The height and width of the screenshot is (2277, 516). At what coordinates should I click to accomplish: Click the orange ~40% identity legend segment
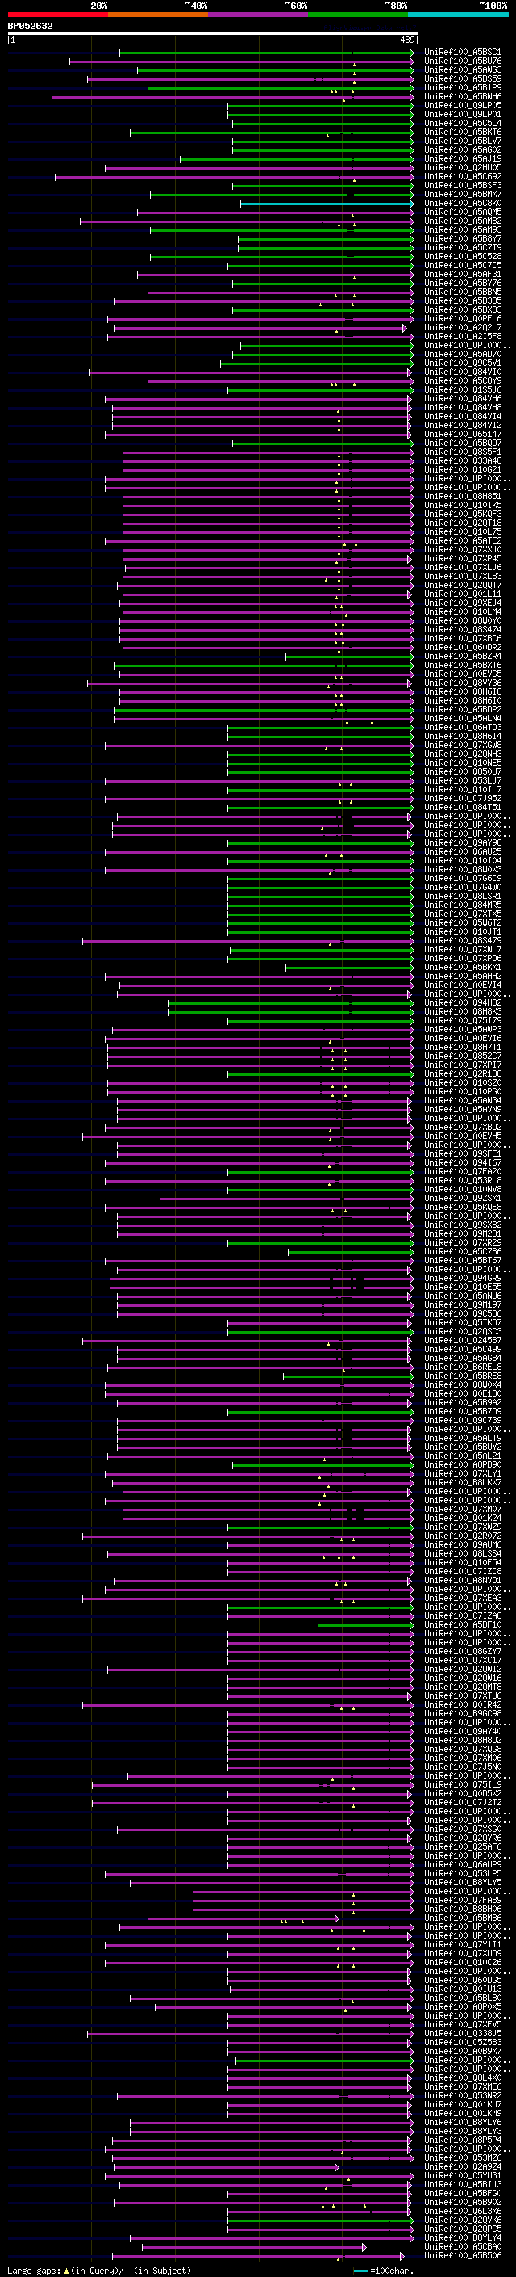click(158, 15)
